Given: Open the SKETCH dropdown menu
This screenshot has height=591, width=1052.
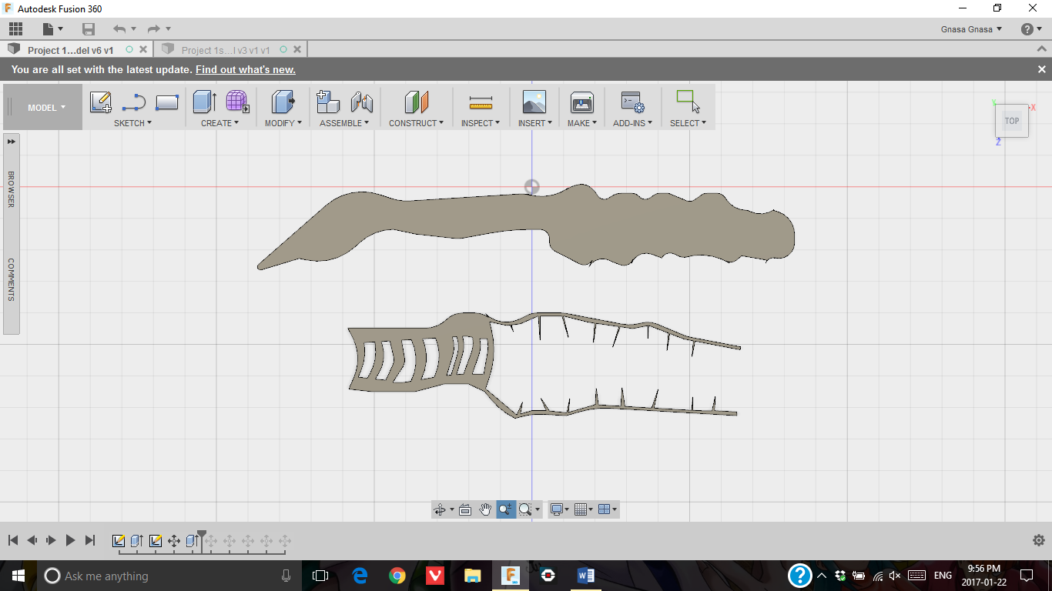Looking at the screenshot, I should (x=132, y=123).
